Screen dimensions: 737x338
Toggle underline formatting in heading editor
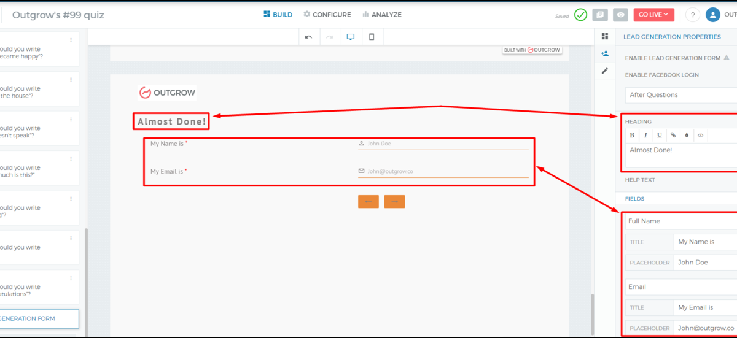coord(660,135)
